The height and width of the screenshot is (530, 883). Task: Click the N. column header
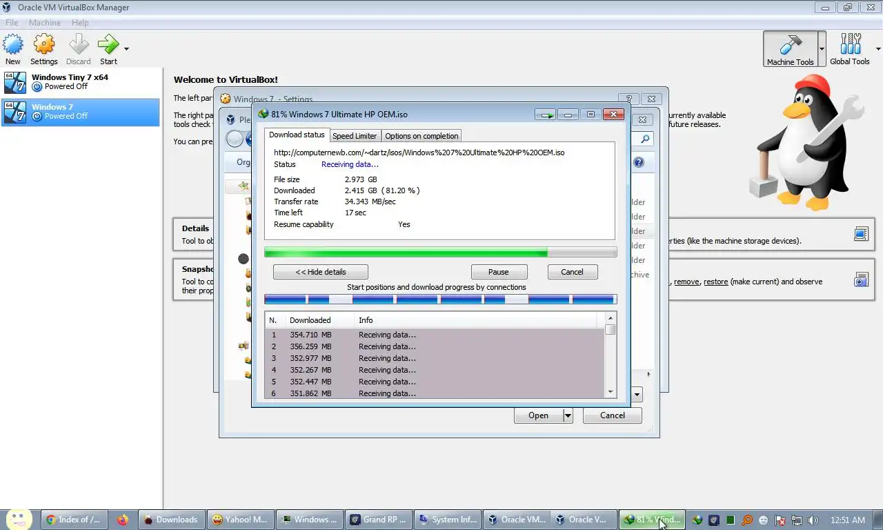click(x=275, y=320)
